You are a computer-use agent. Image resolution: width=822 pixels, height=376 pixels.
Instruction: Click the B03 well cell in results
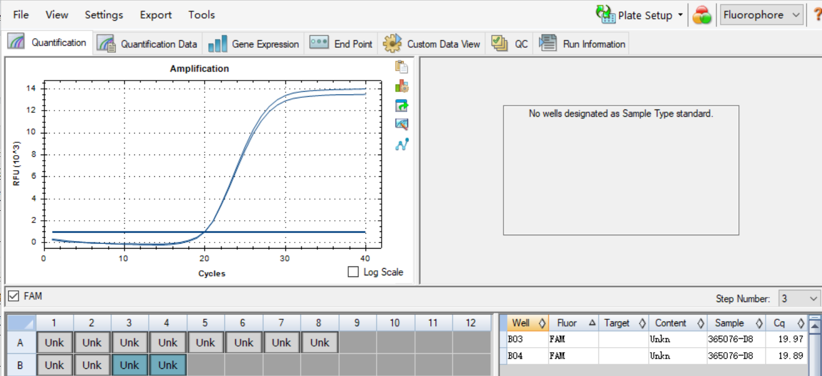(526, 339)
